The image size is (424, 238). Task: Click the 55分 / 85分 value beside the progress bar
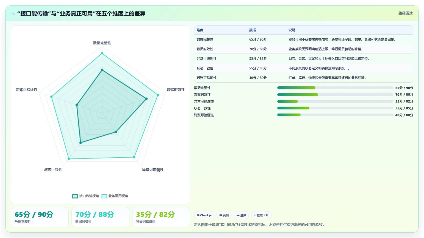[404, 108]
